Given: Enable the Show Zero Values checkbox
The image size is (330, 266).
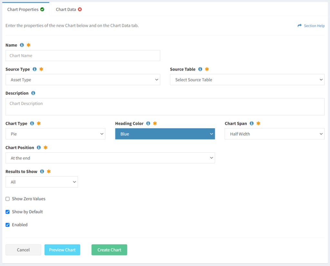Looking at the screenshot, I should (x=7, y=199).
